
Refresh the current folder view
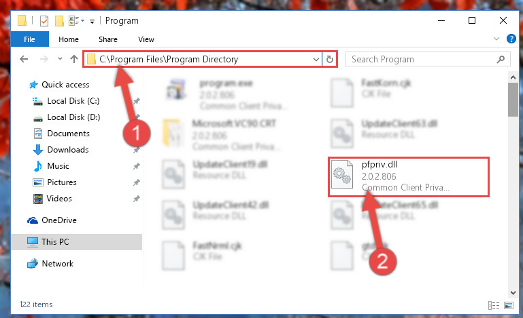pyautogui.click(x=330, y=59)
